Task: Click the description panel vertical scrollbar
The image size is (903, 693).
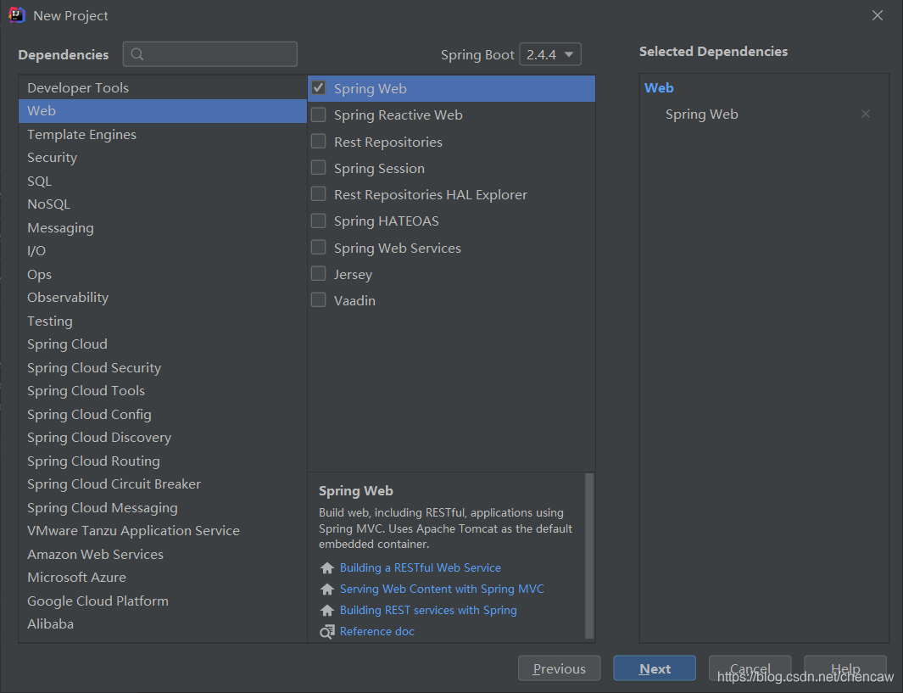Action: tap(589, 556)
